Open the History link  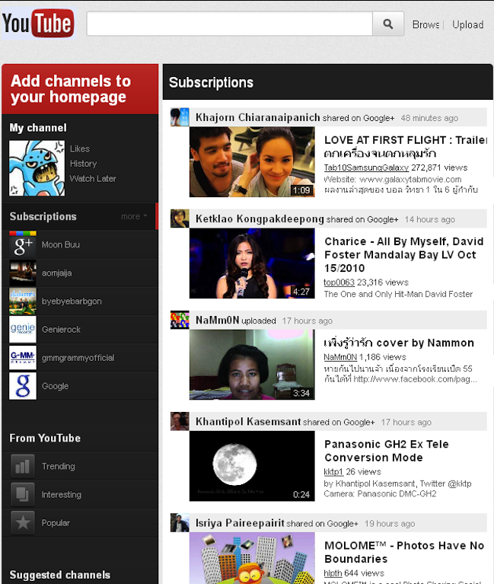[84, 164]
